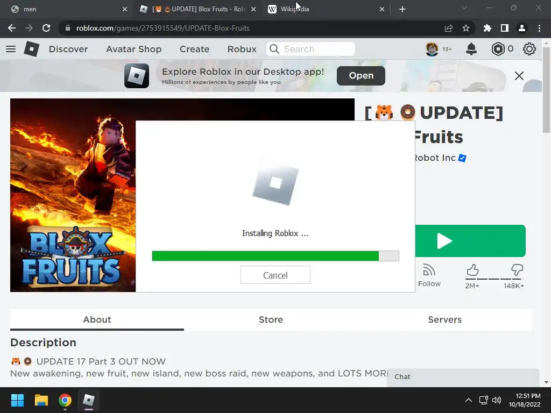Go to Roblox home via logo icon
This screenshot has height=413, width=551.
32,49
